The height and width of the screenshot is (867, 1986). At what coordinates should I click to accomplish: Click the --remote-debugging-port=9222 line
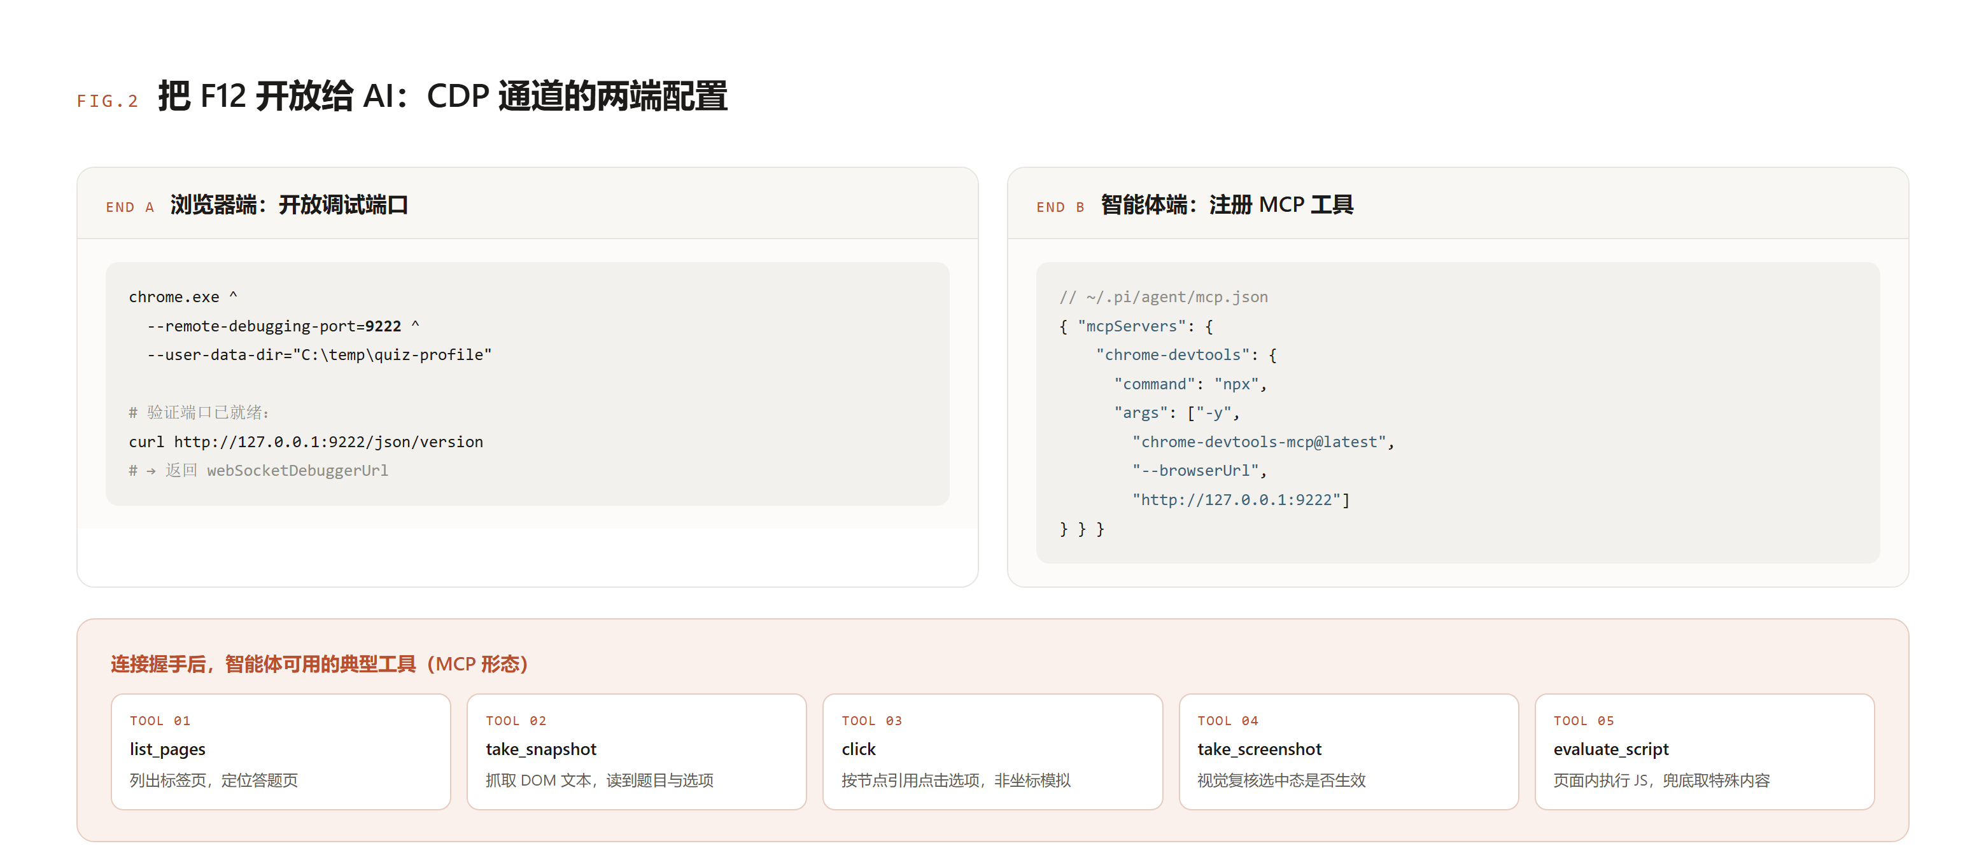pyautogui.click(x=283, y=326)
